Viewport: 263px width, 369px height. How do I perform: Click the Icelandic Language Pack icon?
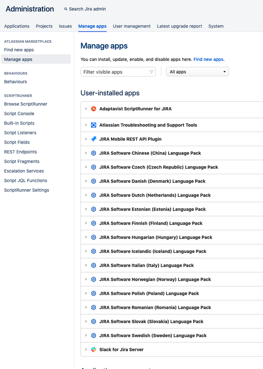[x=94, y=251]
